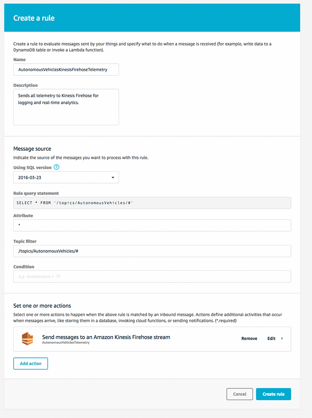Click the SQL version dropdown arrow
This screenshot has height=418, width=312.
113,177
